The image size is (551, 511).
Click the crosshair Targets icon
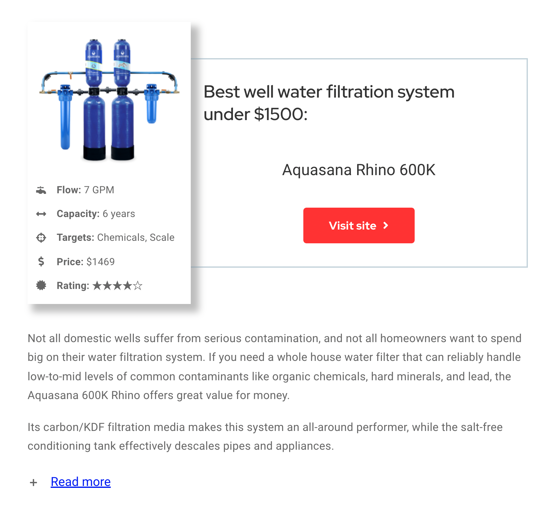[41, 238]
